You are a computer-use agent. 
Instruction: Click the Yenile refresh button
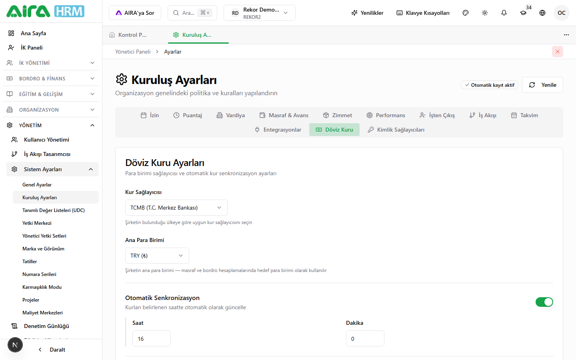542,85
